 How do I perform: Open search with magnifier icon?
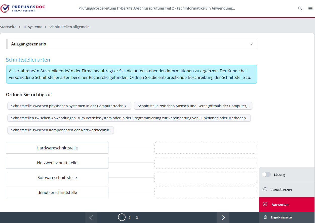(x=300, y=9)
